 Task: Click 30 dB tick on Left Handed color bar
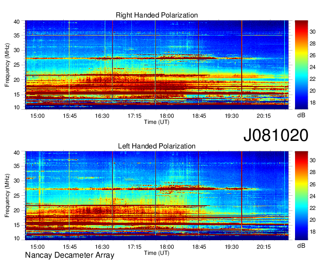tap(313, 160)
